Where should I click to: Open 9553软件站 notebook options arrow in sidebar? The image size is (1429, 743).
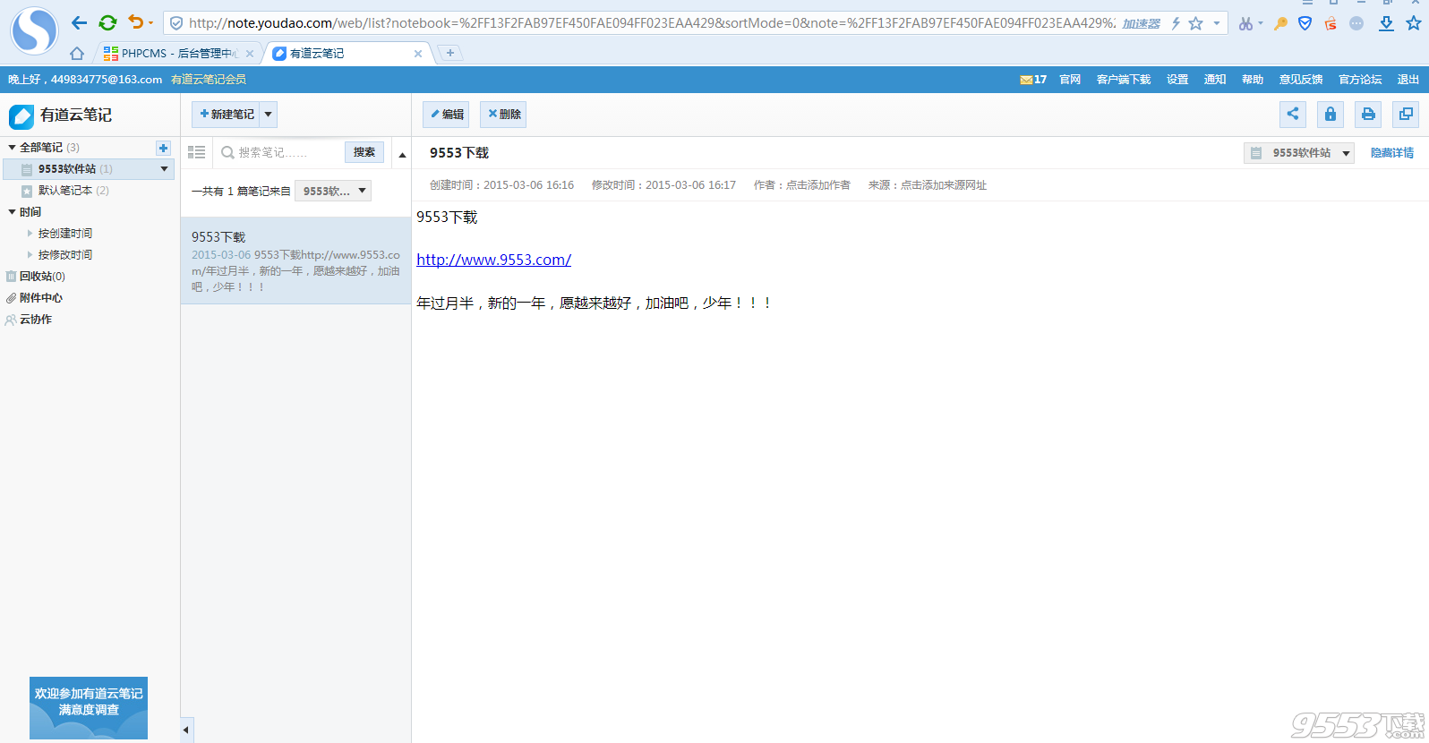164,168
